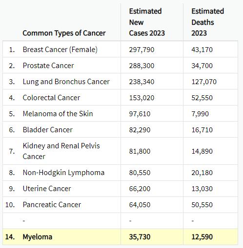The width and height of the screenshot is (243, 248).
Task: Click the 12,590 Myeloma deaths value
Action: pos(202,237)
